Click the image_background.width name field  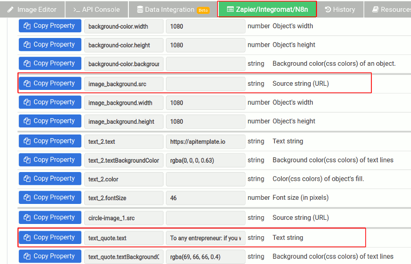[x=124, y=103]
